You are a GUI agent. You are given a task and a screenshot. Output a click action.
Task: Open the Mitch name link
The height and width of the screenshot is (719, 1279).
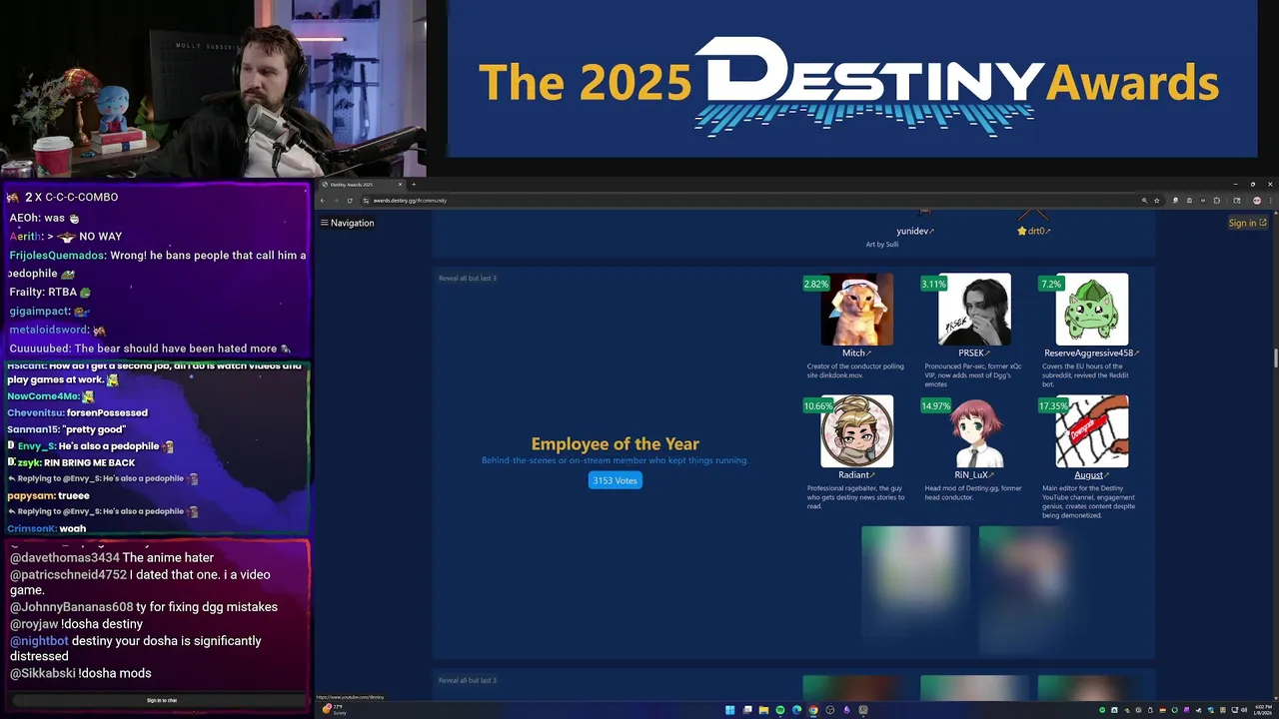[856, 353]
